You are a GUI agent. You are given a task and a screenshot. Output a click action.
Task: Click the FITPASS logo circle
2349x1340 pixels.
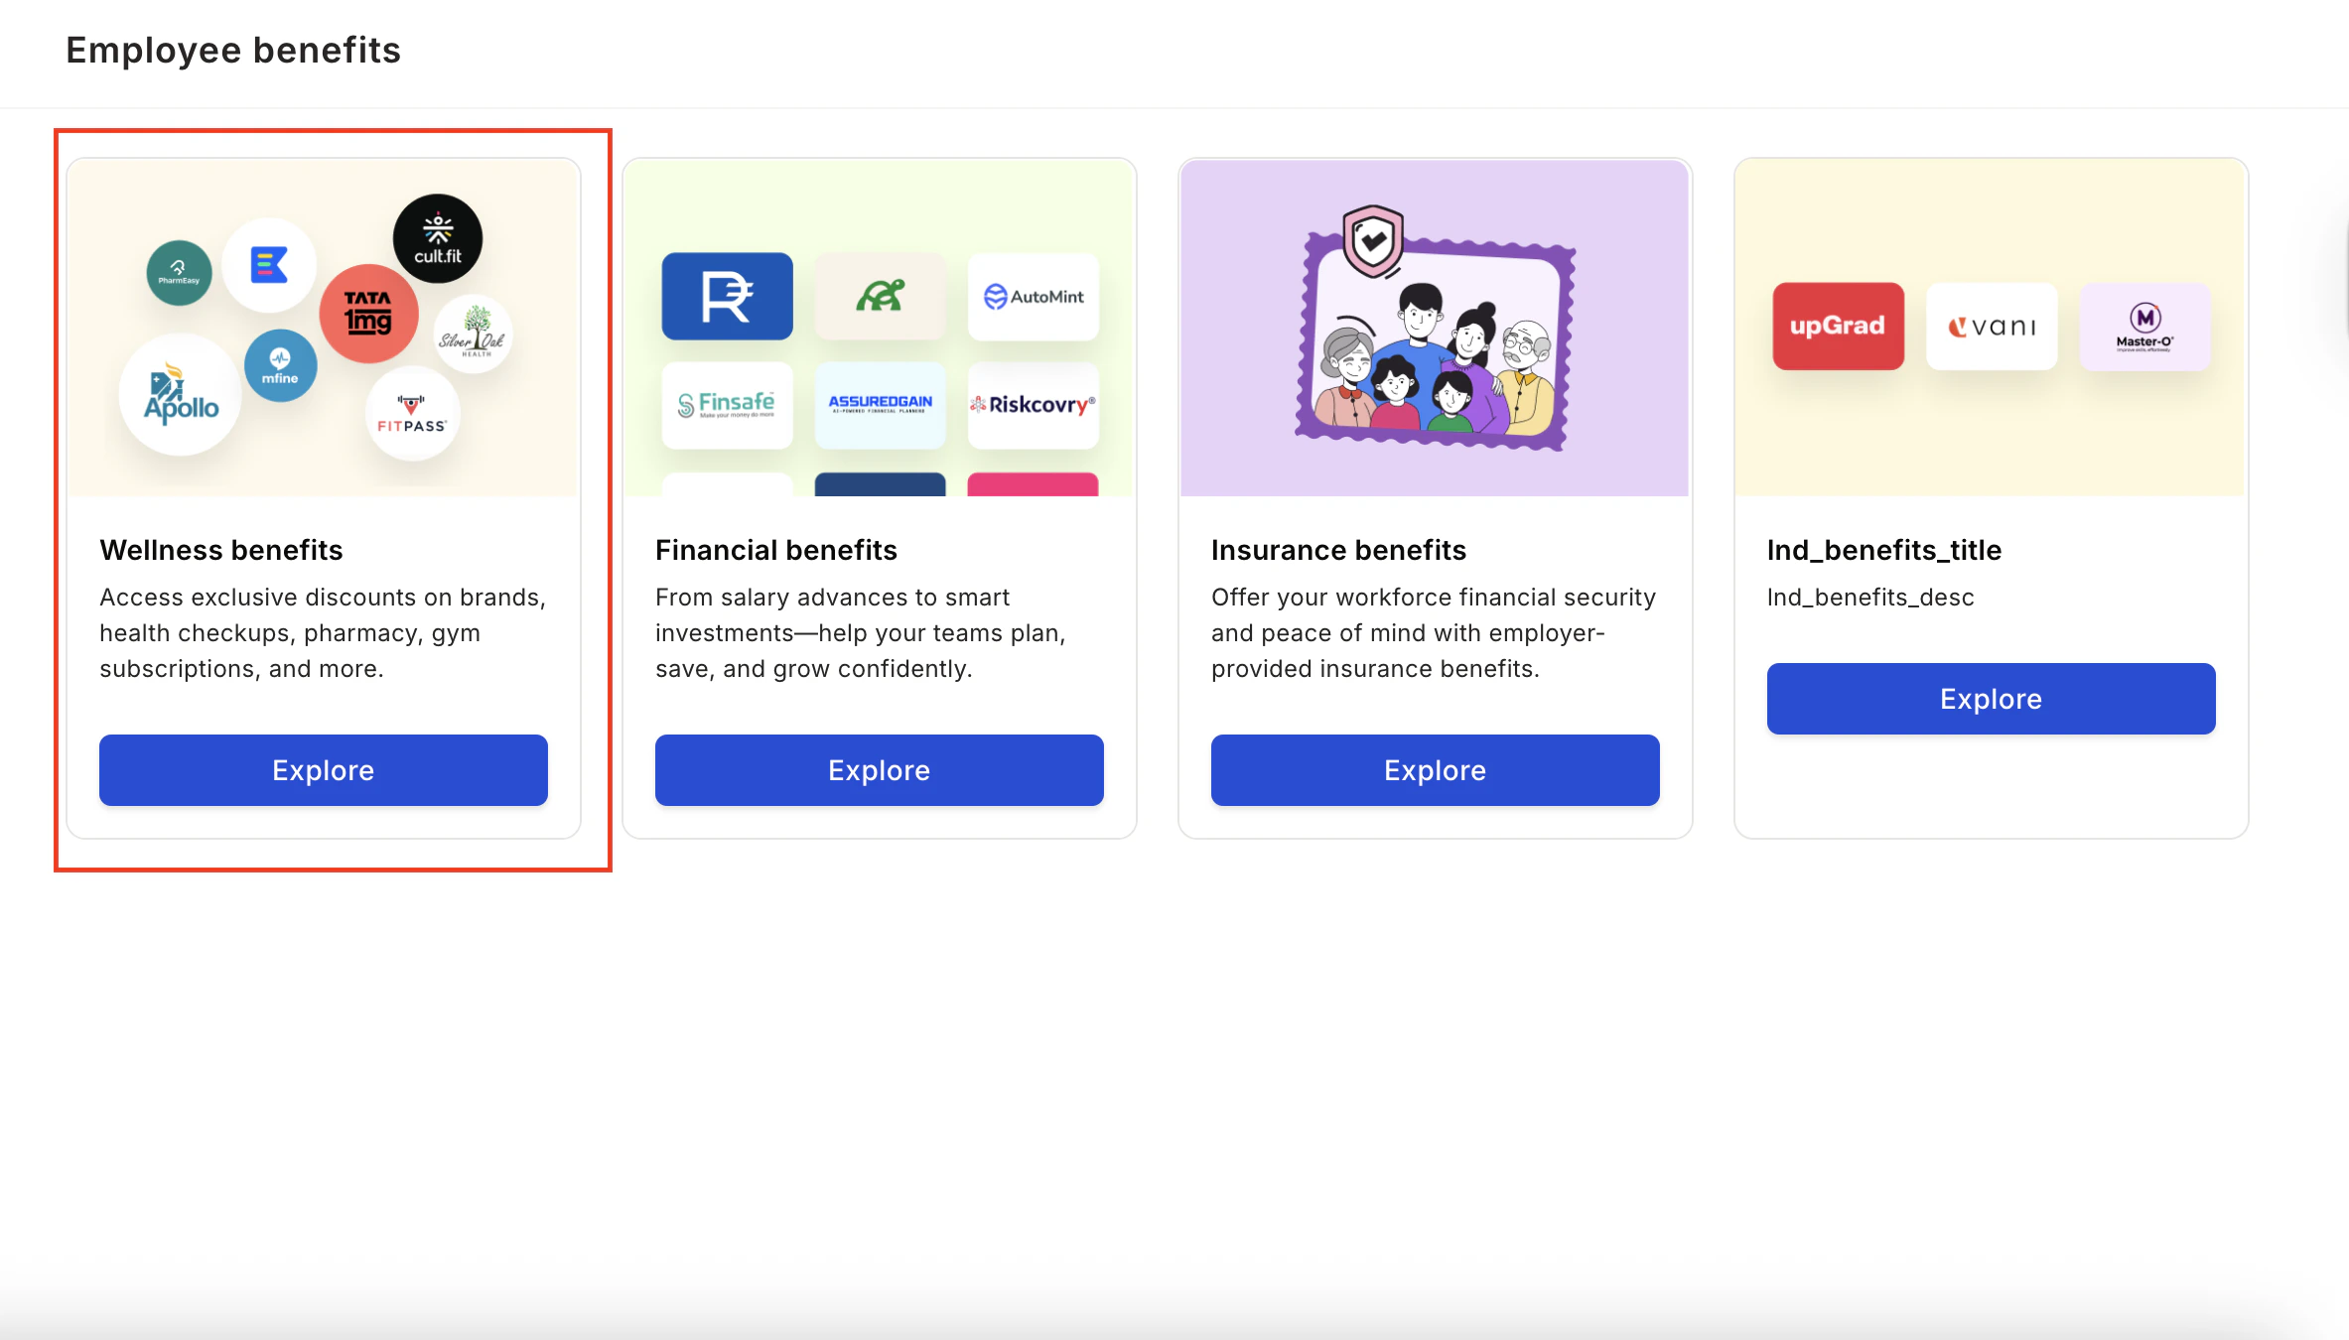412,414
